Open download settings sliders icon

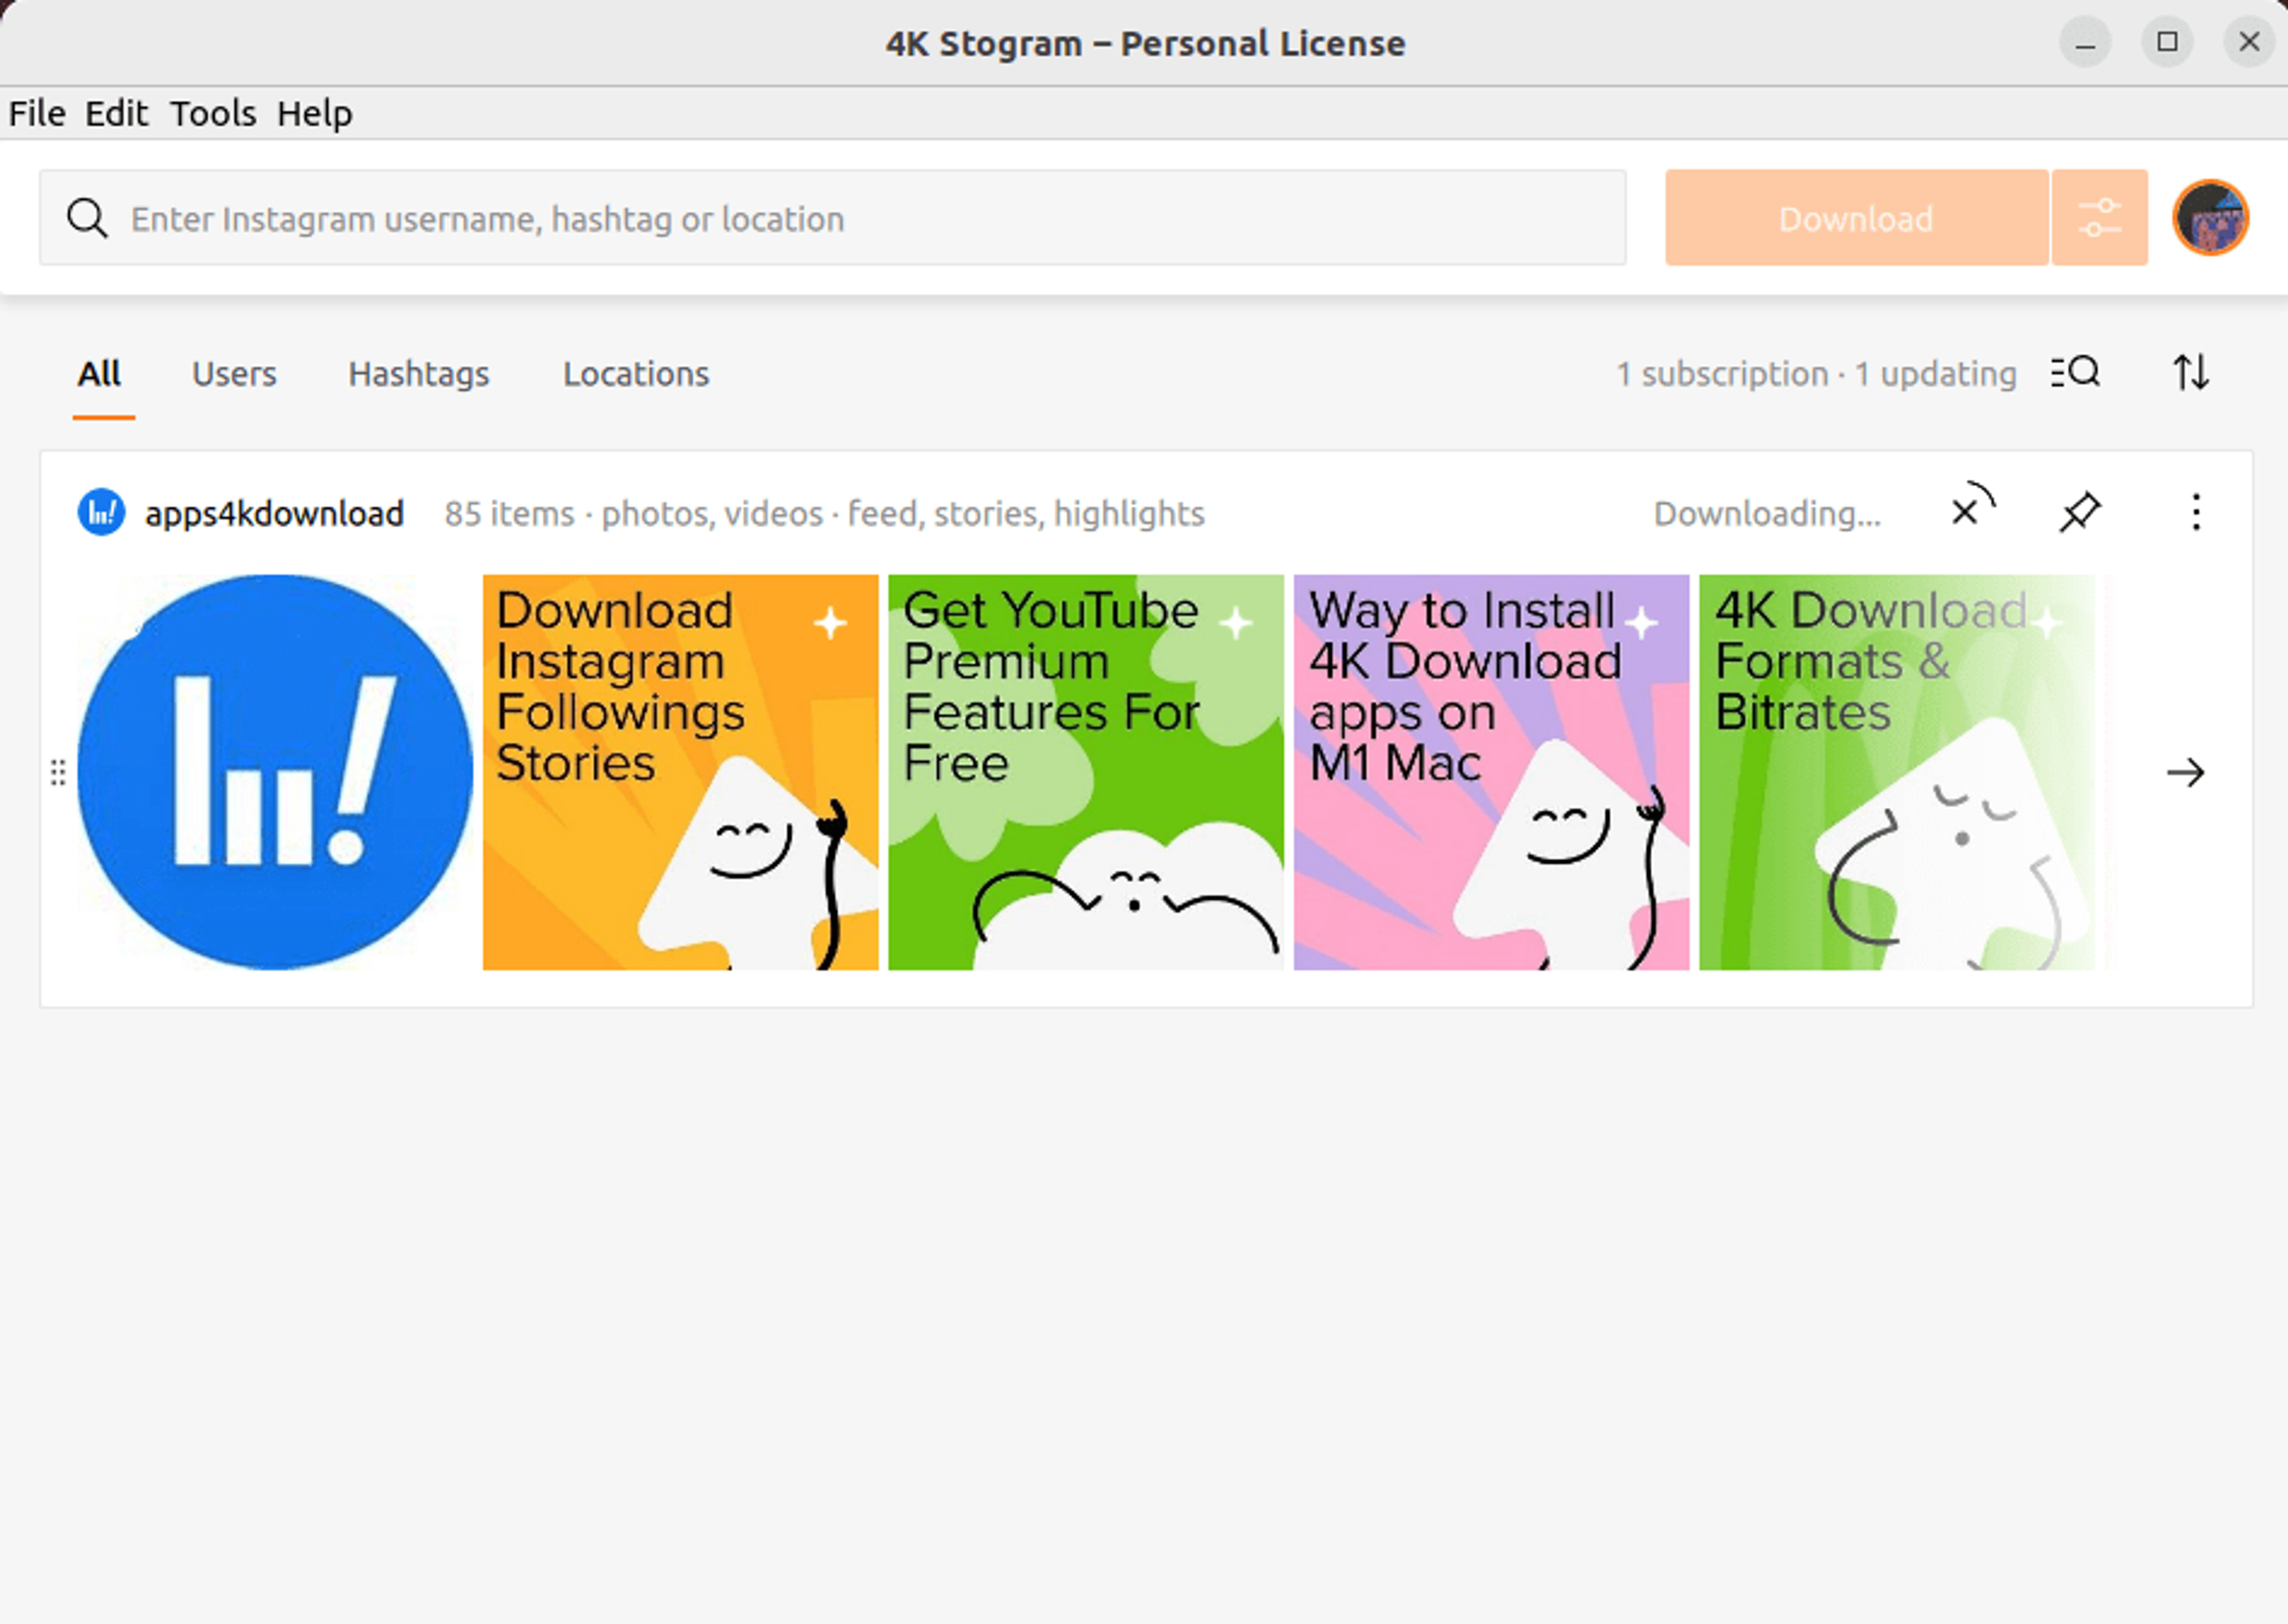2099,218
